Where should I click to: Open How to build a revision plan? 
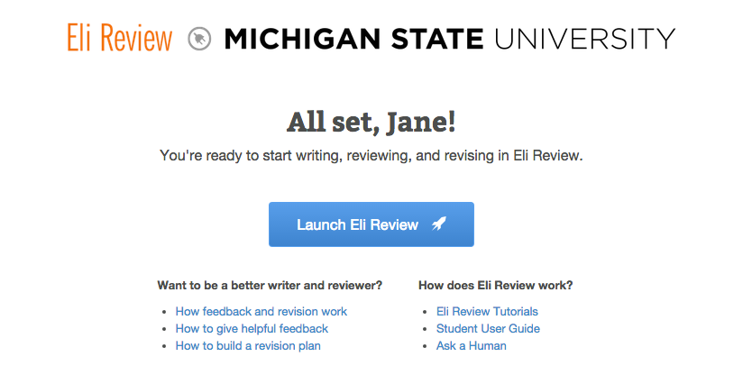coord(248,346)
